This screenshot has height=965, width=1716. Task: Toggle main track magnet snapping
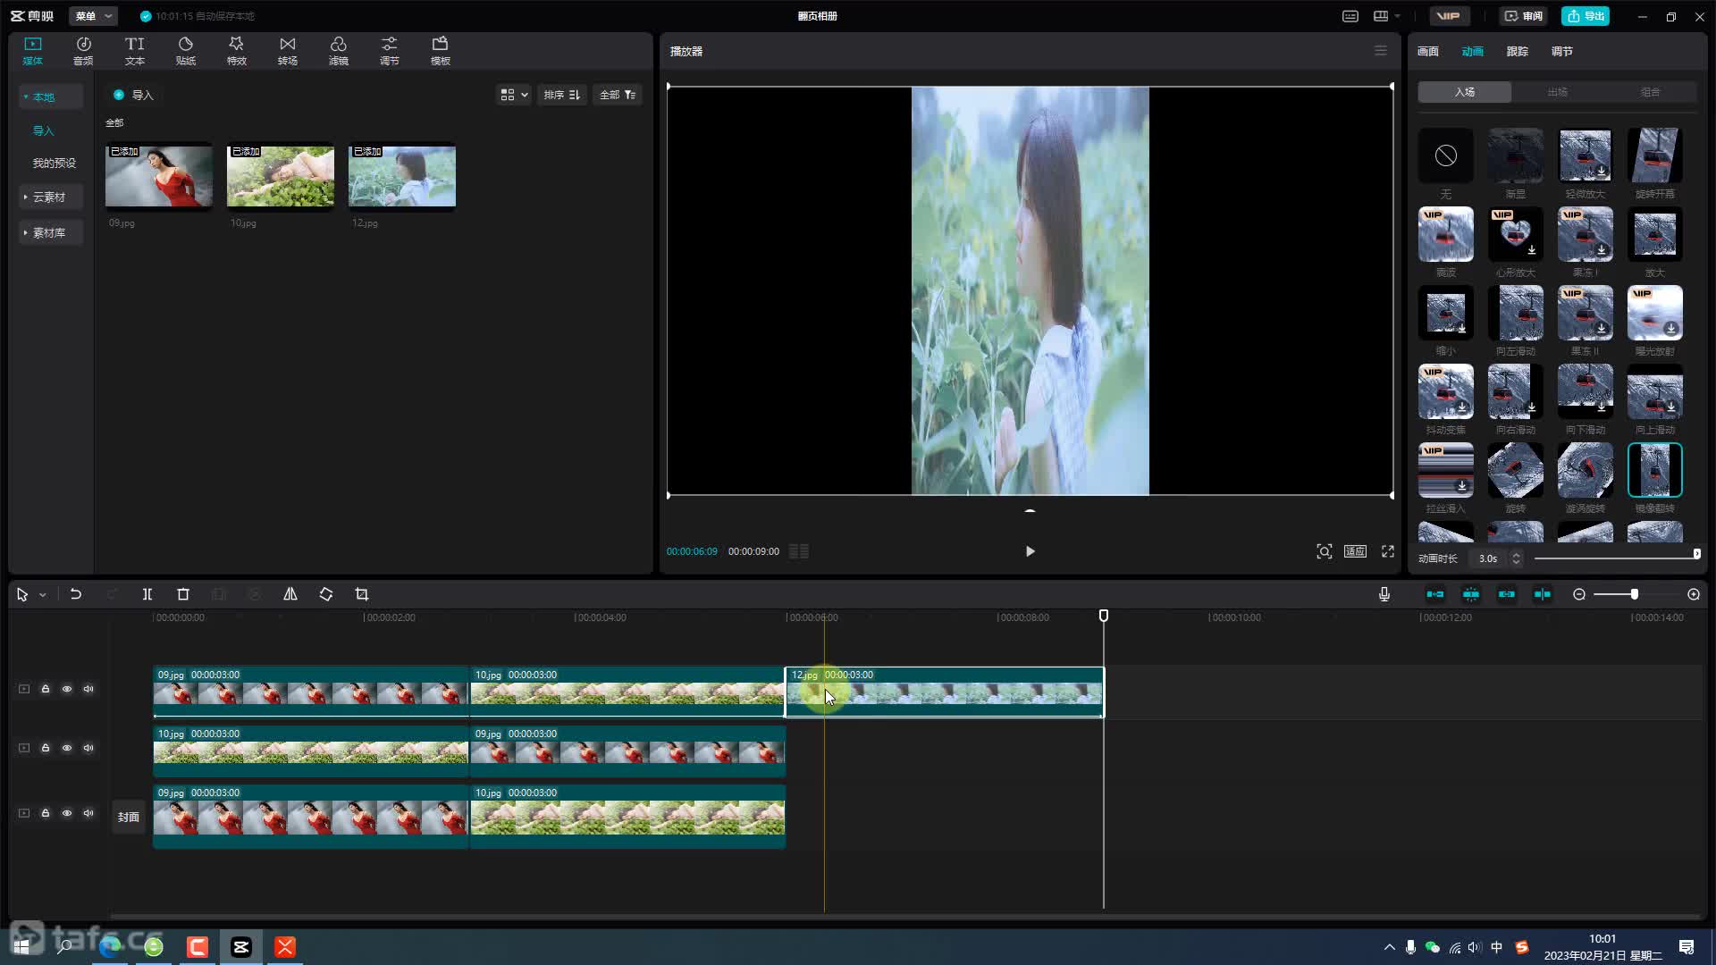(x=1435, y=594)
